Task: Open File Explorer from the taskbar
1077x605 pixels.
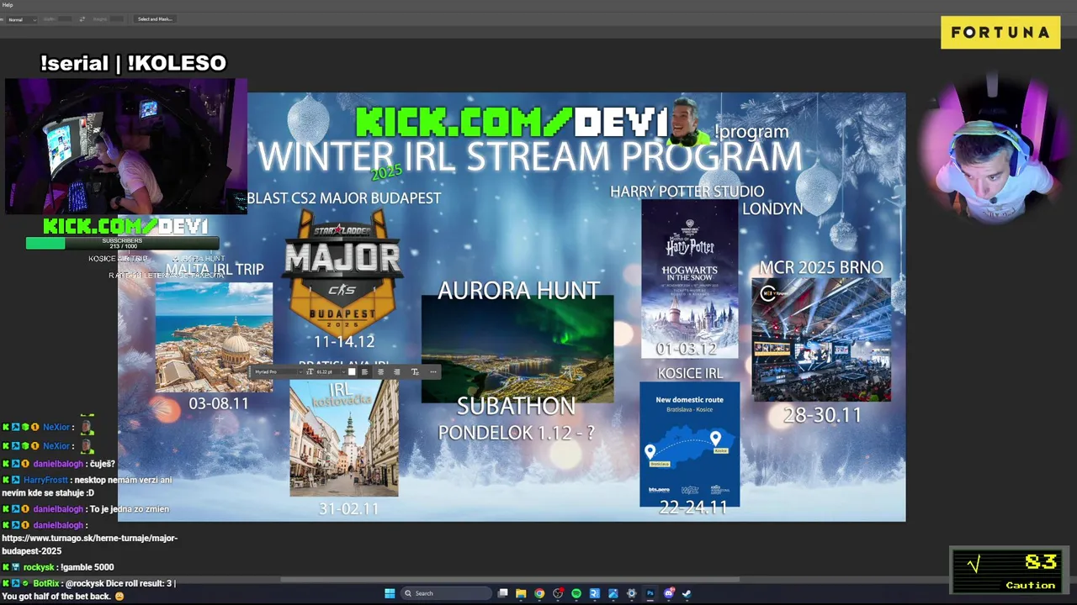Action: pyautogui.click(x=521, y=593)
